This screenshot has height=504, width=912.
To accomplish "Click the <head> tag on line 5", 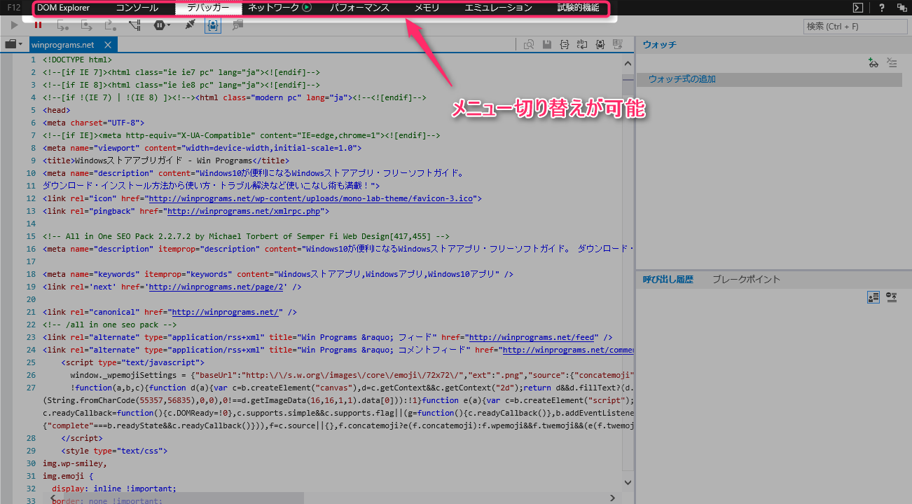I will point(57,110).
